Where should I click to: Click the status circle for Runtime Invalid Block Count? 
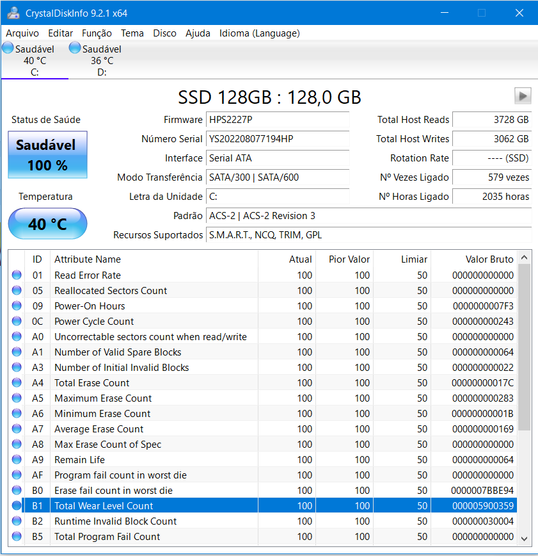pos(17,521)
